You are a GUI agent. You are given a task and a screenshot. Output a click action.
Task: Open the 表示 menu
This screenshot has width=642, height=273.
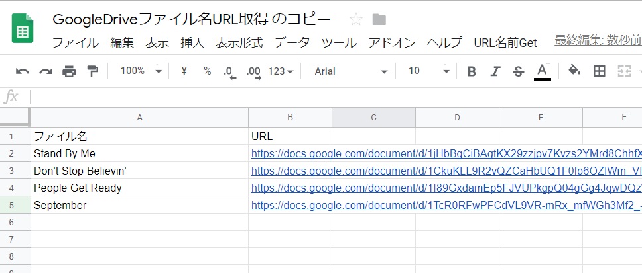[x=157, y=42]
